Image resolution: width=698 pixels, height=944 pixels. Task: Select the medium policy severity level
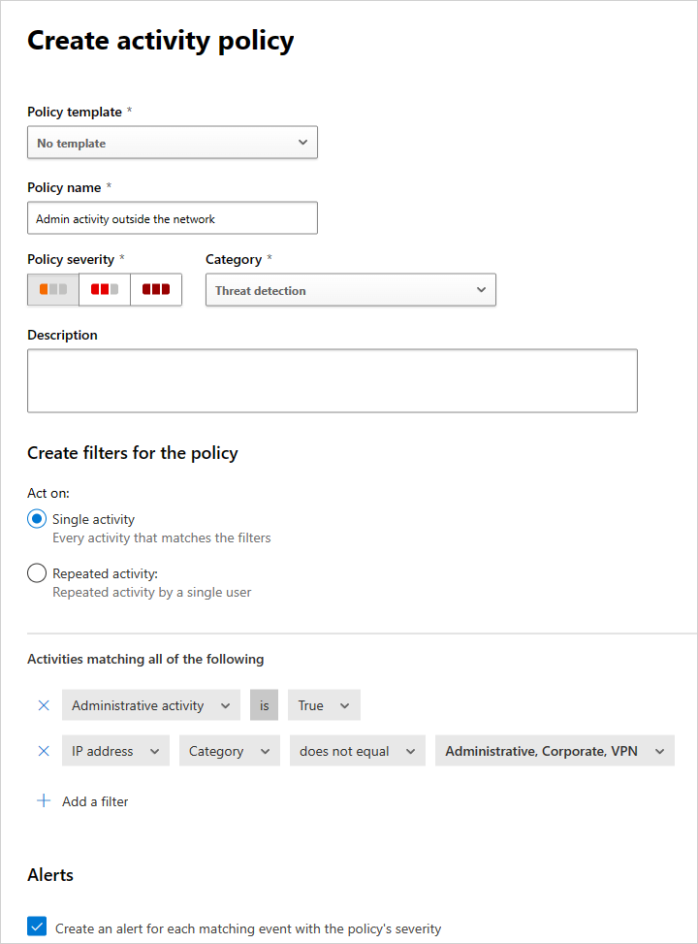coord(104,289)
